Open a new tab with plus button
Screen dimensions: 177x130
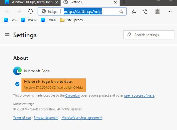coord(124,2)
